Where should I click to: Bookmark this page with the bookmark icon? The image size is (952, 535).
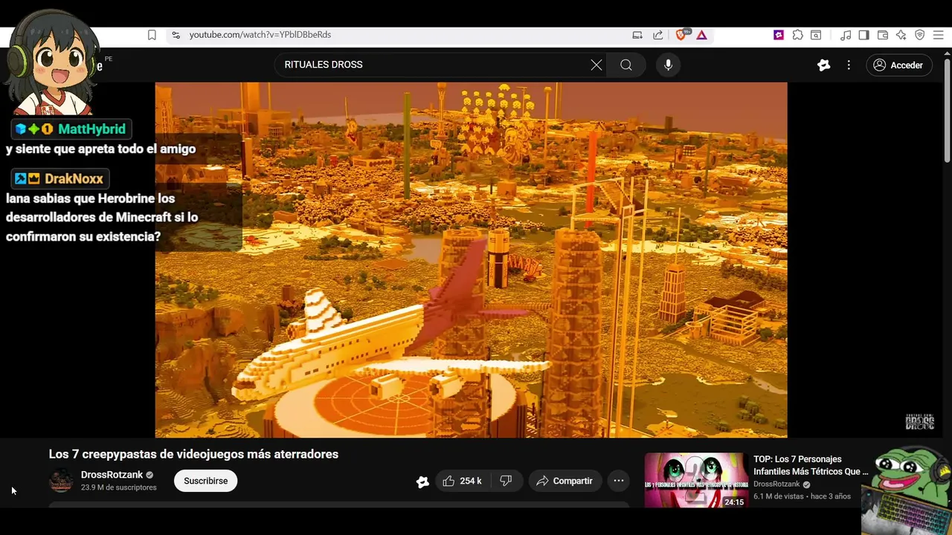pos(152,35)
